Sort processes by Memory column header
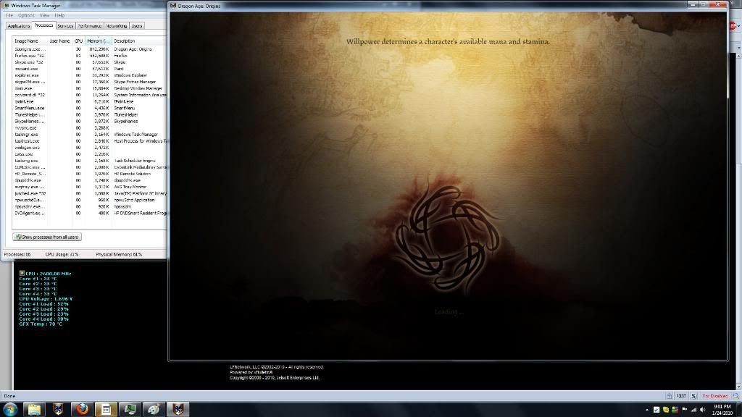This screenshot has width=742, height=417. [x=98, y=41]
